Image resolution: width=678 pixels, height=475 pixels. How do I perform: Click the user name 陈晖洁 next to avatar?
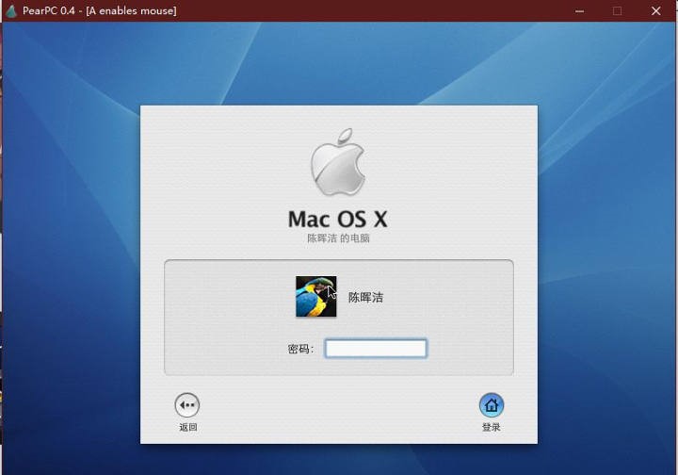pos(365,297)
